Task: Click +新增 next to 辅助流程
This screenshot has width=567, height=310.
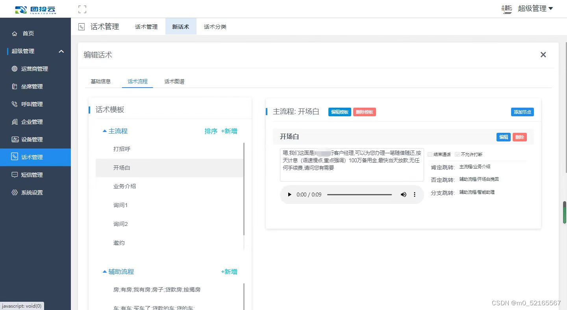Action: (x=229, y=271)
